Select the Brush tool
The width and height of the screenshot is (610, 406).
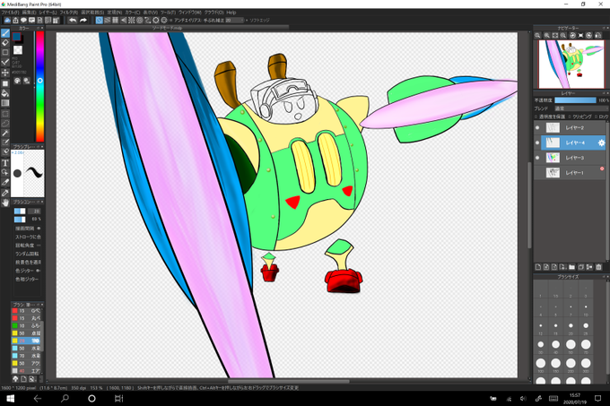(x=5, y=33)
